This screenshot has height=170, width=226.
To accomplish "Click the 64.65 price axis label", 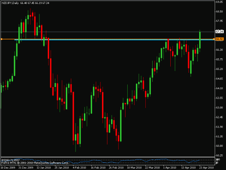I will click(x=219, y=79).
